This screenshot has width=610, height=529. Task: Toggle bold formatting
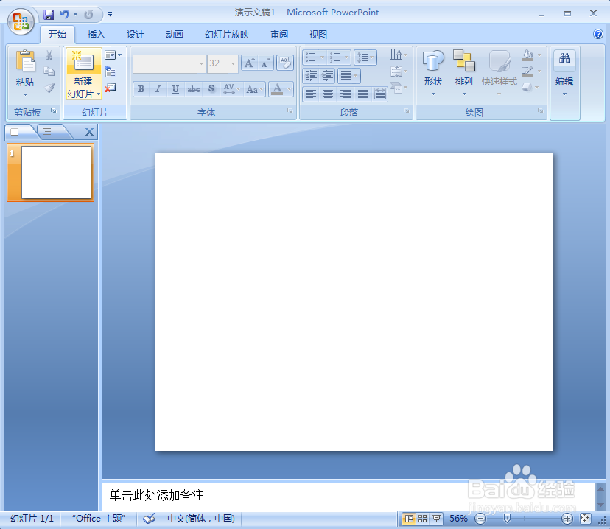[x=141, y=89]
